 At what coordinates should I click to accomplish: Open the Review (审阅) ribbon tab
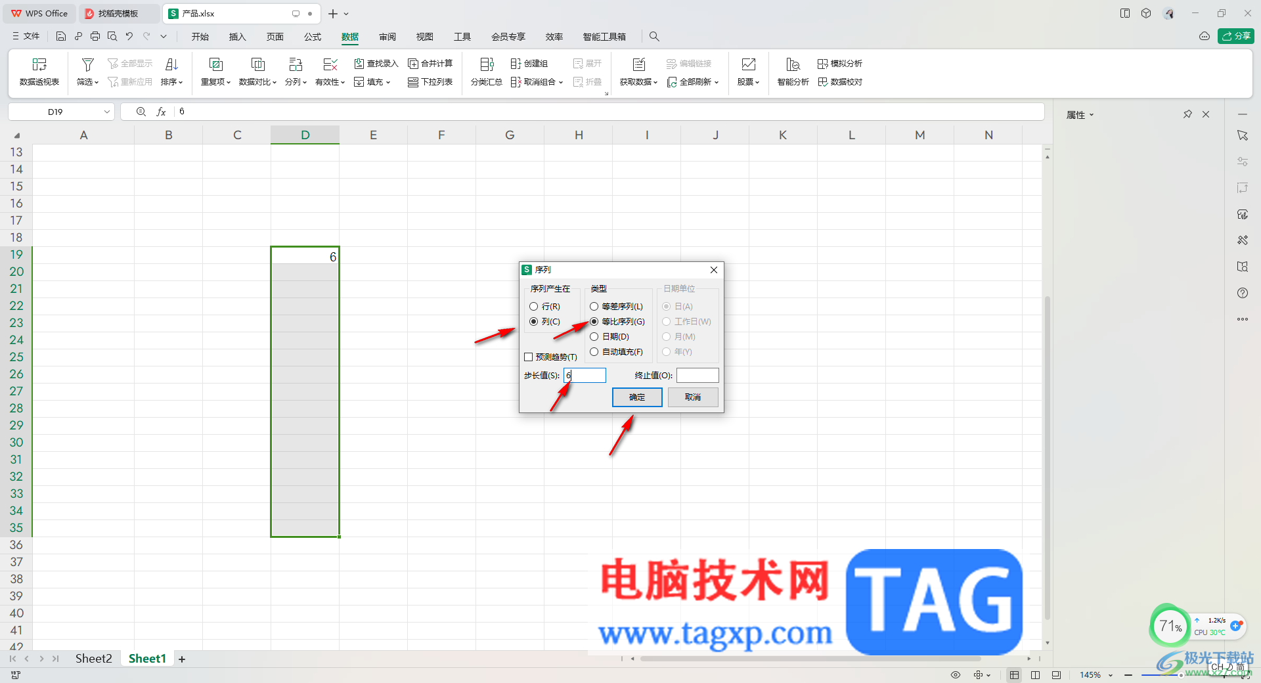[x=387, y=37]
